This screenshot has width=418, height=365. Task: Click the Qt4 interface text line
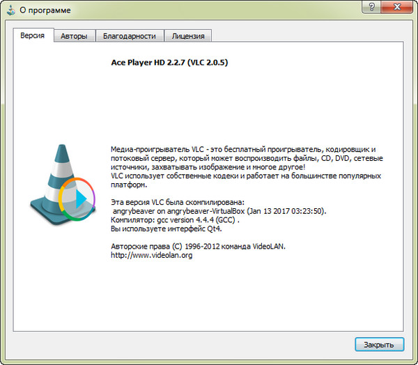click(x=164, y=228)
